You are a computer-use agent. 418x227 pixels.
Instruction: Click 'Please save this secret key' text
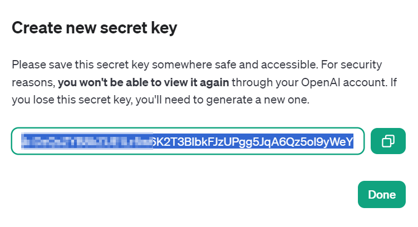point(80,65)
